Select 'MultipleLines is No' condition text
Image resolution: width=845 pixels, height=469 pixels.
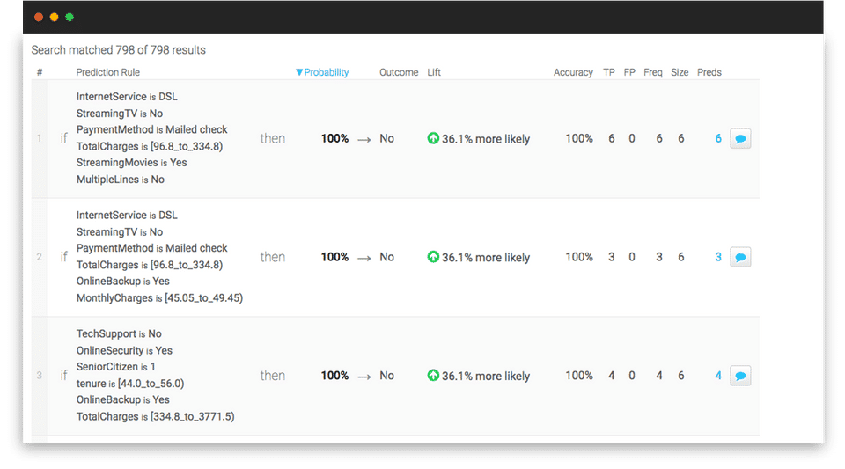121,180
